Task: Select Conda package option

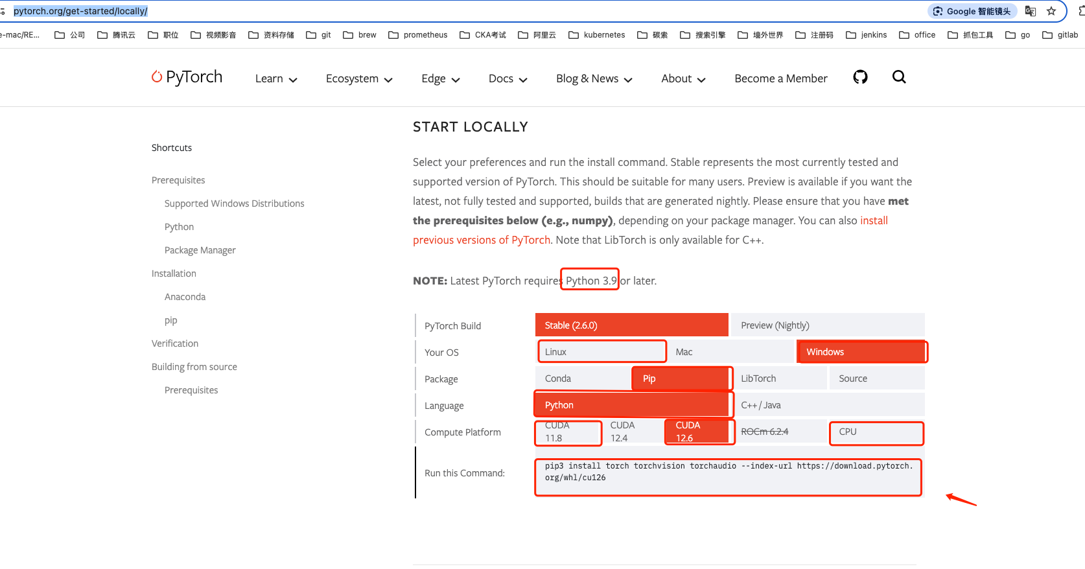Action: [583, 378]
